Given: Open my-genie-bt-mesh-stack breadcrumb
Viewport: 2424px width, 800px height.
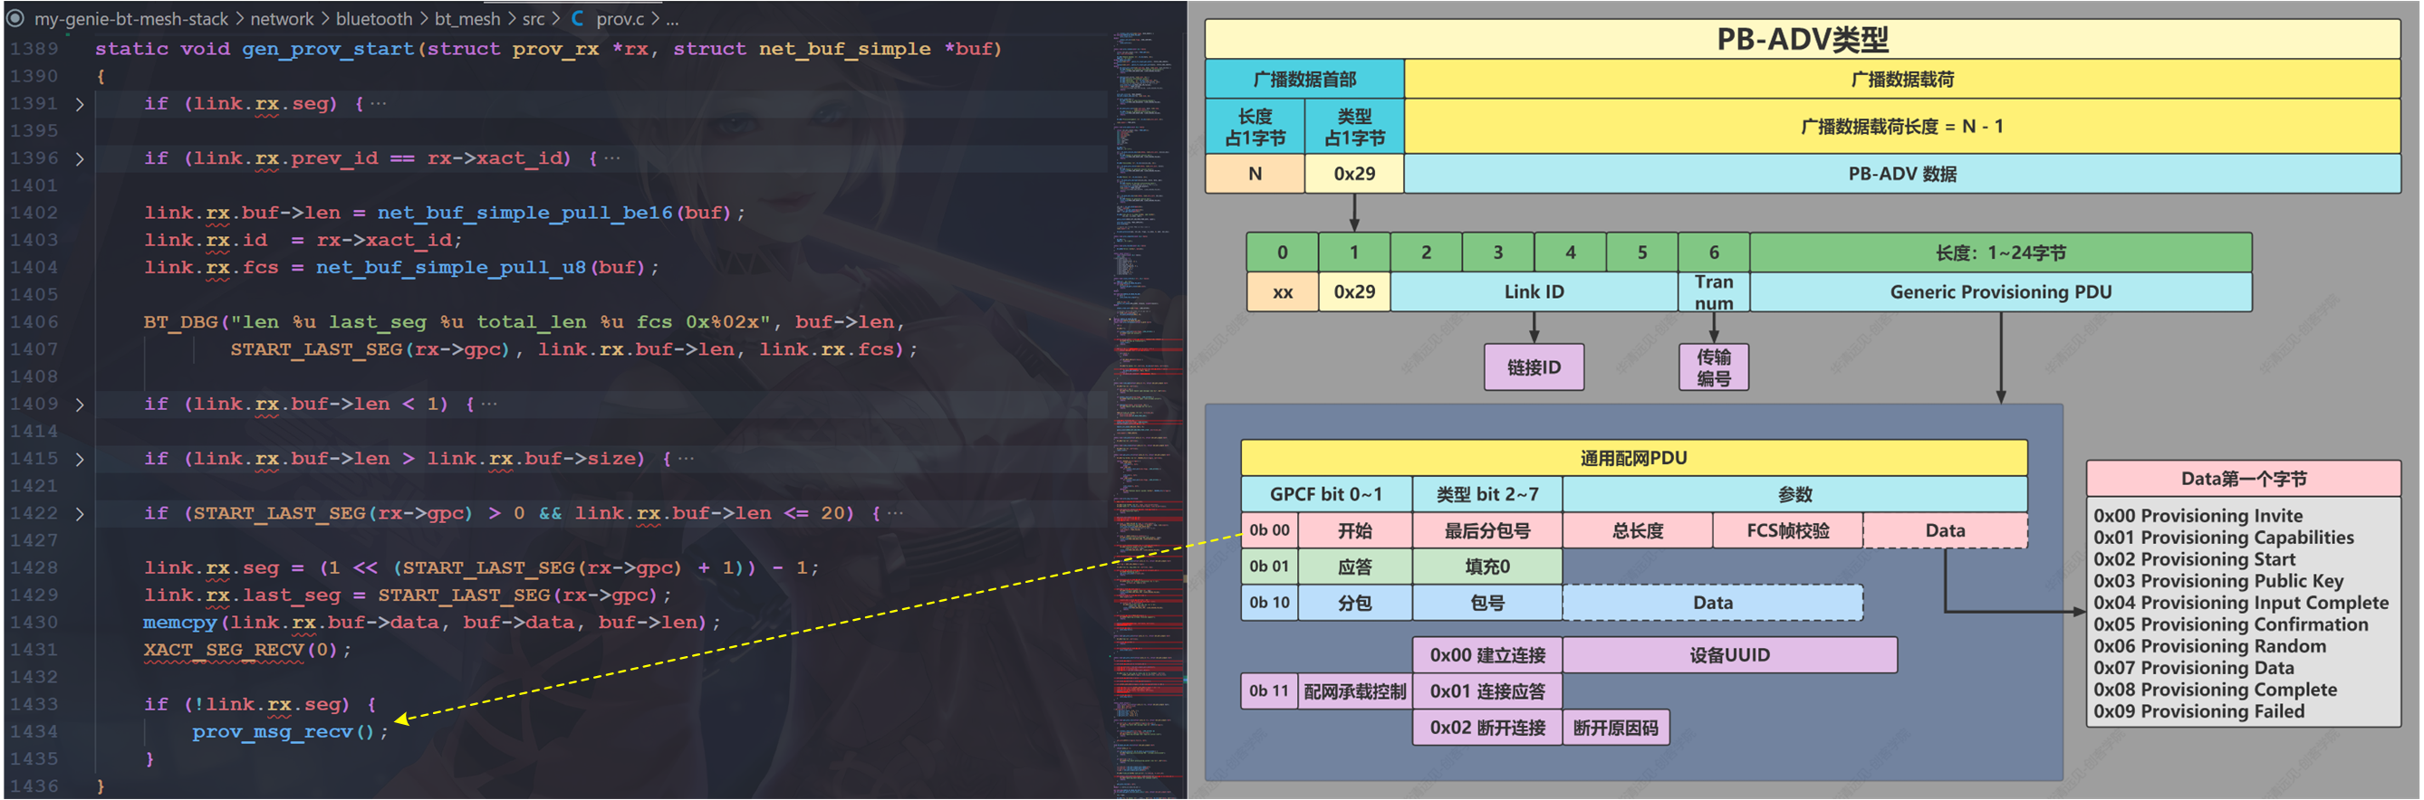Looking at the screenshot, I should tap(130, 19).
